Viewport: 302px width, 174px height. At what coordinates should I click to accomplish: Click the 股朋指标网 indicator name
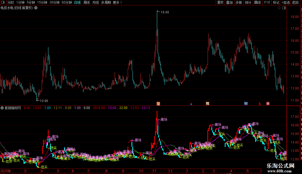[x=13, y=108]
